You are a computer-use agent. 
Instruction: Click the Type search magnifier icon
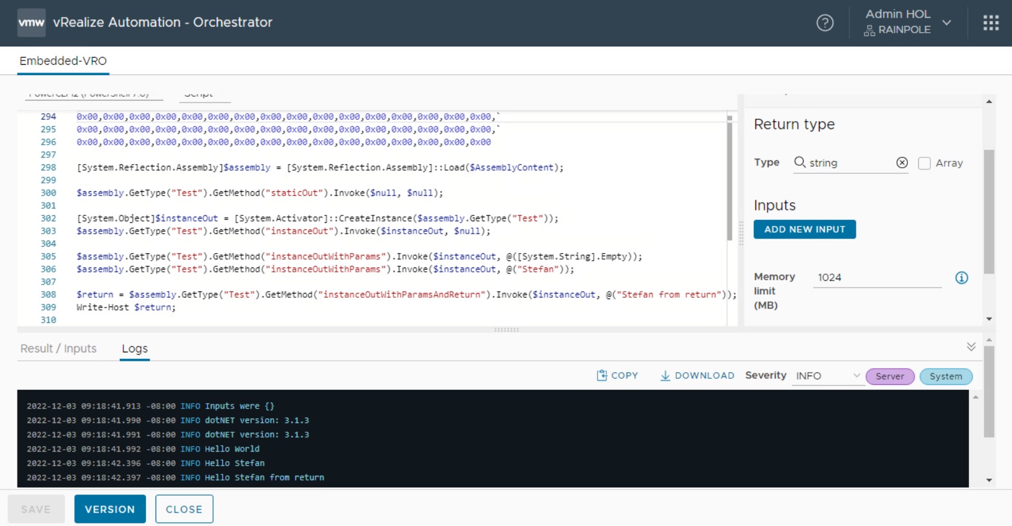tap(800, 162)
